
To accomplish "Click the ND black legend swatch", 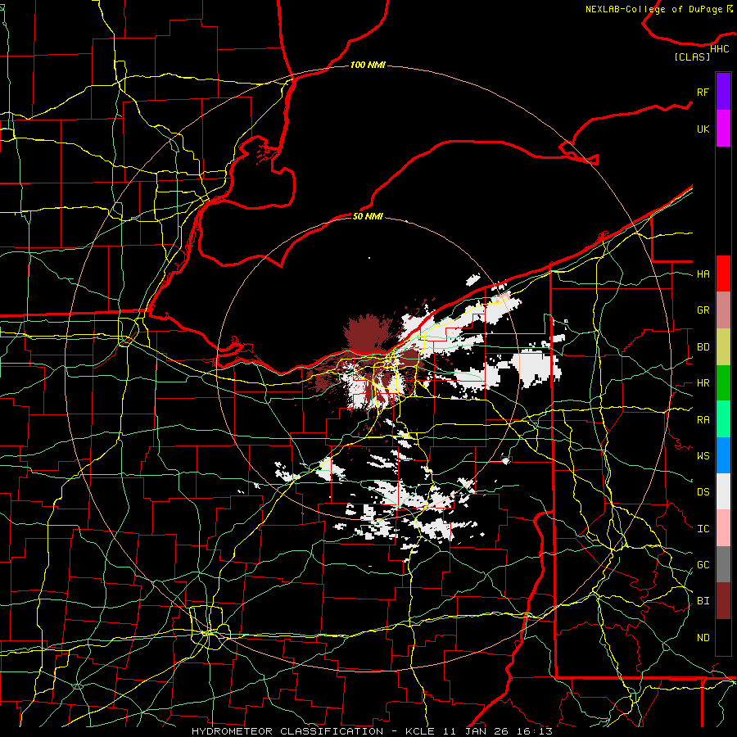I will coord(723,637).
